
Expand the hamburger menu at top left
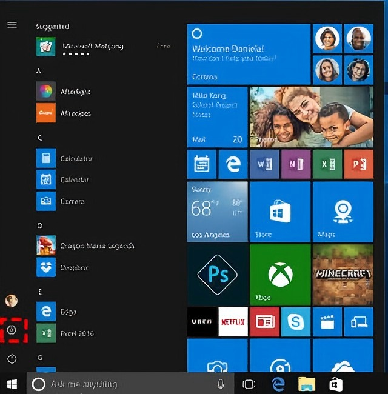pyautogui.click(x=12, y=25)
